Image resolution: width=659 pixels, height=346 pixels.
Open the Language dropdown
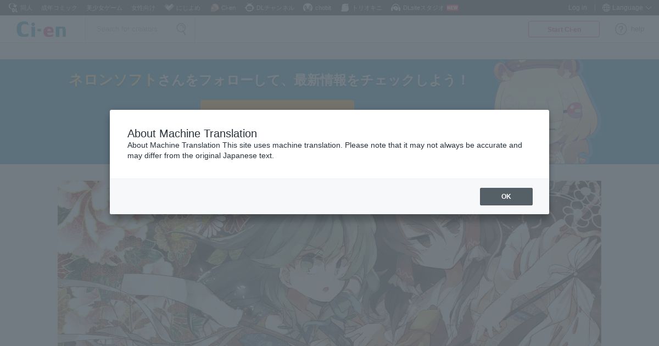[627, 8]
